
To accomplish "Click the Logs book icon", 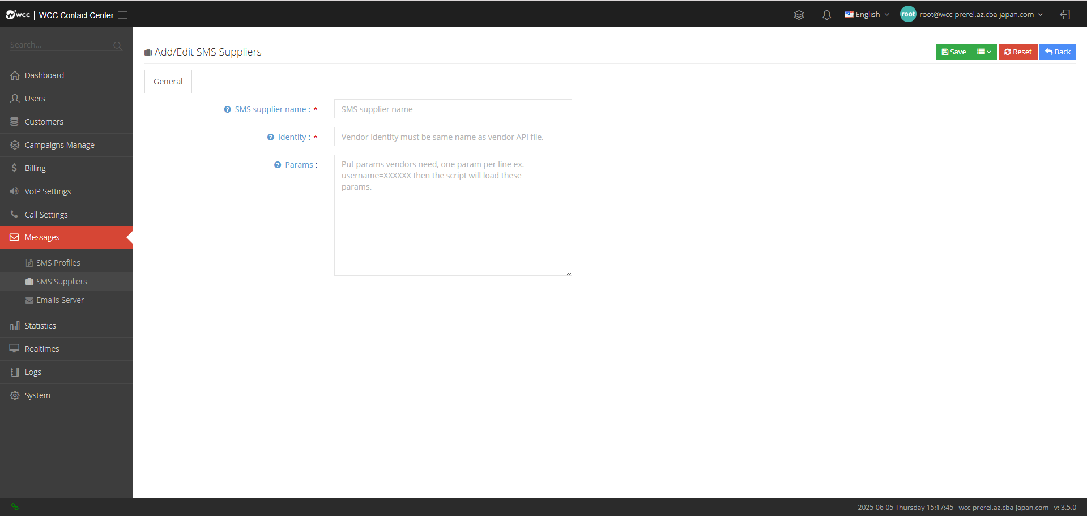I will pyautogui.click(x=15, y=372).
